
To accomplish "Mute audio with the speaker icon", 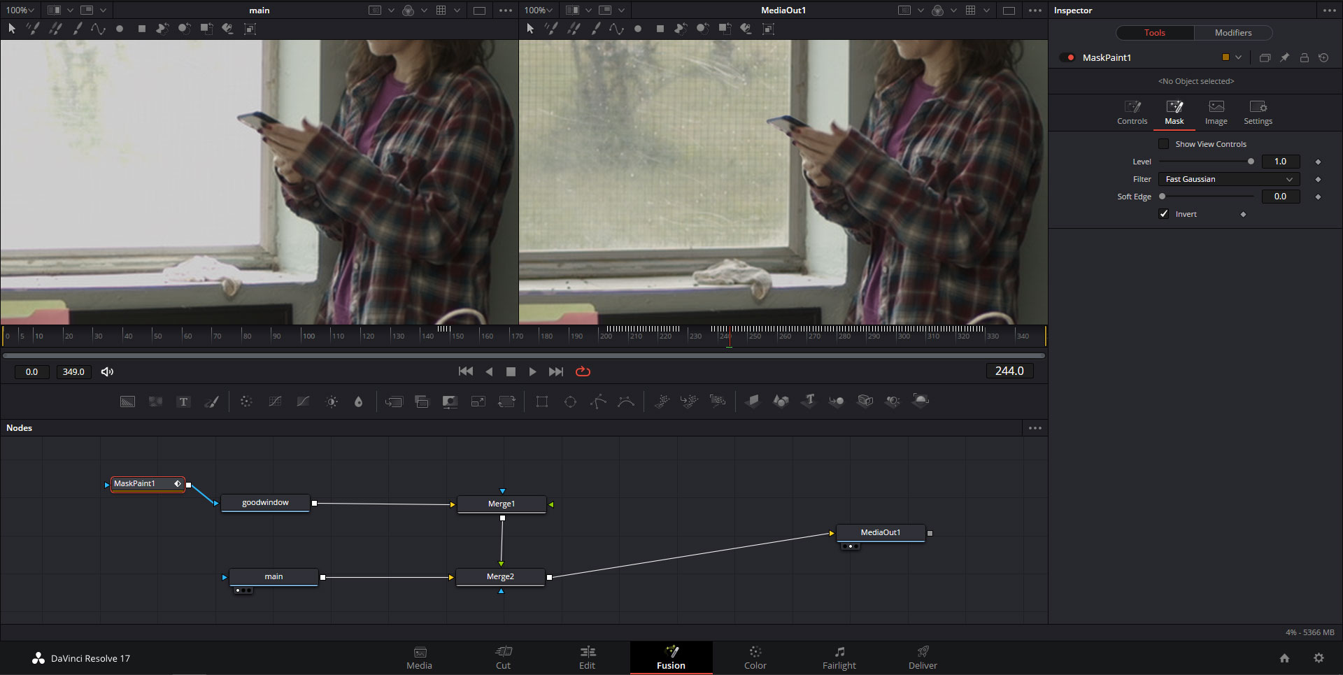I will pyautogui.click(x=107, y=371).
